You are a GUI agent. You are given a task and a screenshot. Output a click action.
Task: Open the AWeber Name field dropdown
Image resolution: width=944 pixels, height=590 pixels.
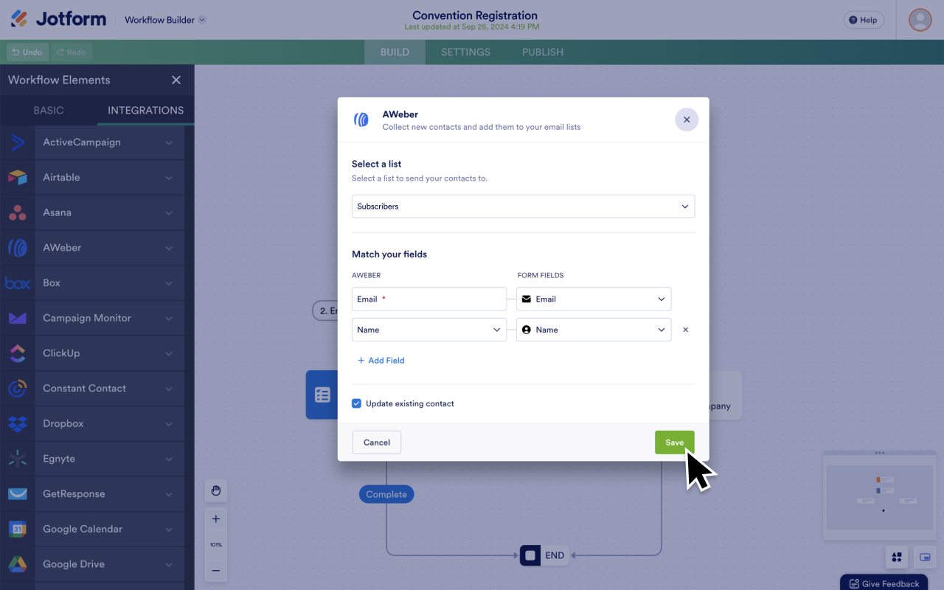(429, 330)
